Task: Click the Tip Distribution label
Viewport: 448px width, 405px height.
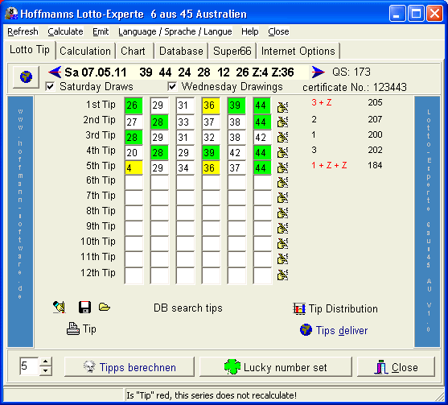Action: (x=343, y=309)
